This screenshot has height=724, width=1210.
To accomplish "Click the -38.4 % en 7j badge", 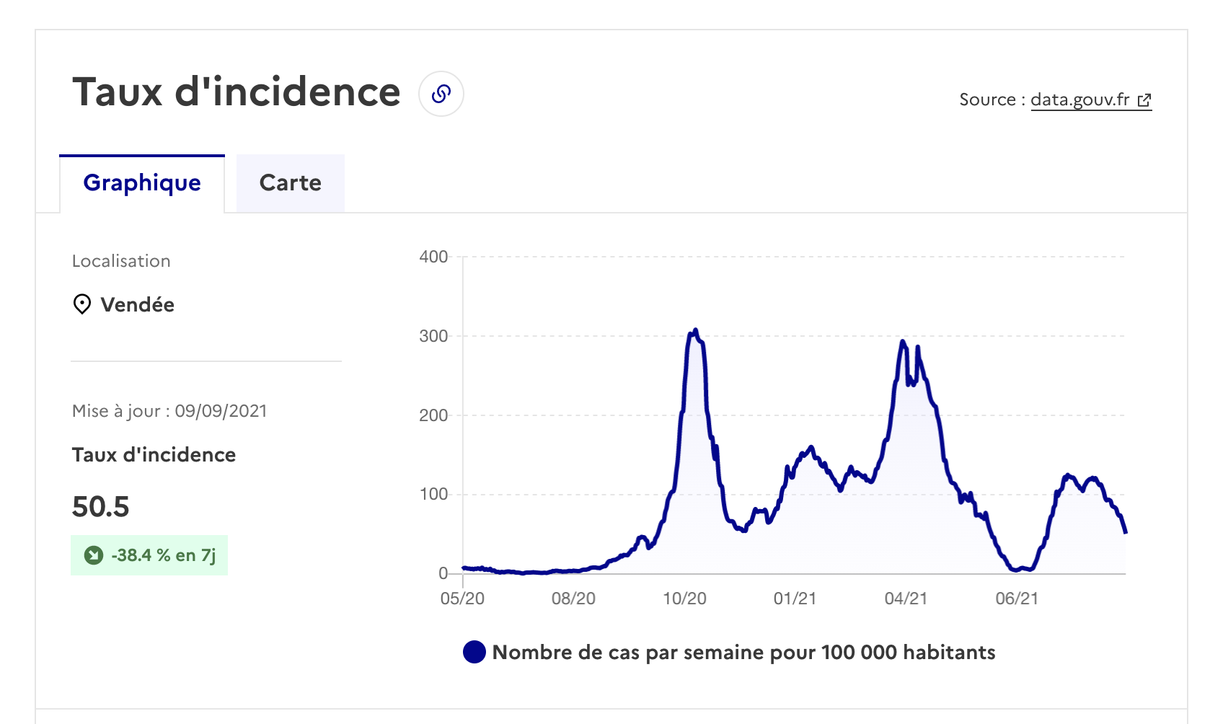I will click(x=149, y=555).
